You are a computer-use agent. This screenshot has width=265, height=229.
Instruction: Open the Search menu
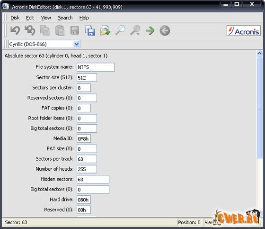(65, 18)
